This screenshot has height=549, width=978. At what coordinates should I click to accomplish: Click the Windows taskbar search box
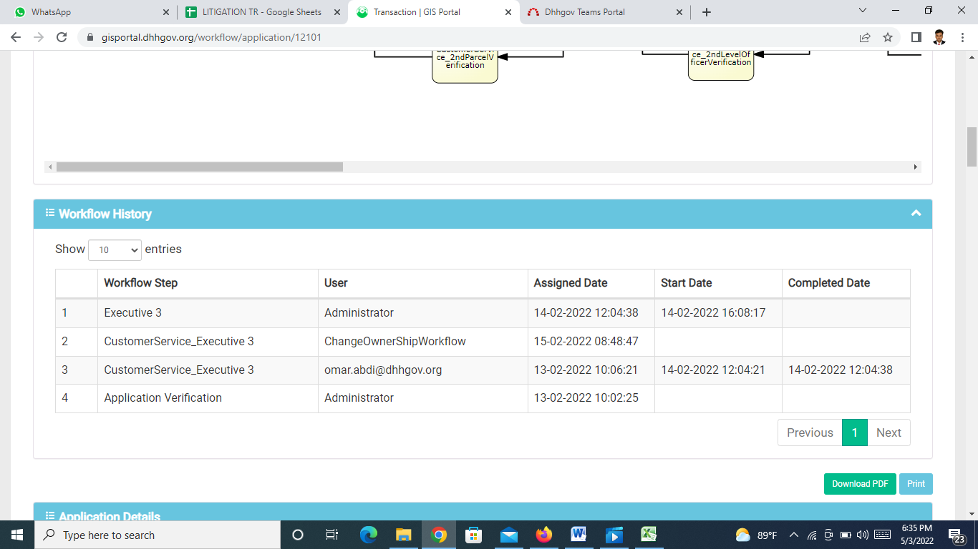[x=157, y=535]
